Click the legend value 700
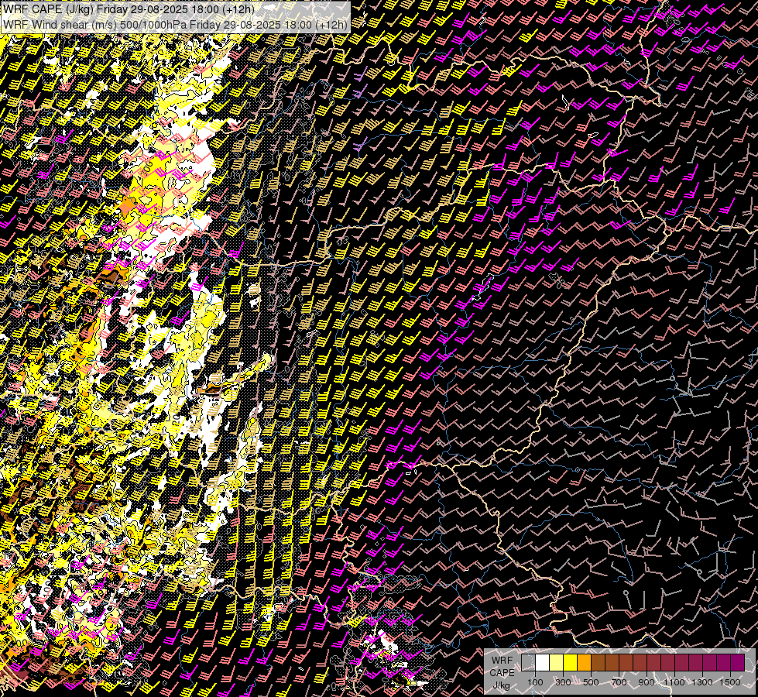Viewport: 758px width, 697px height. pyautogui.click(x=619, y=682)
